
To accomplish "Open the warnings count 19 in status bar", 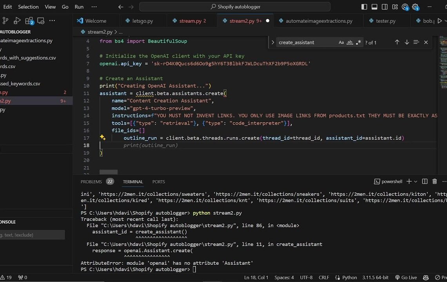I will point(6,277).
